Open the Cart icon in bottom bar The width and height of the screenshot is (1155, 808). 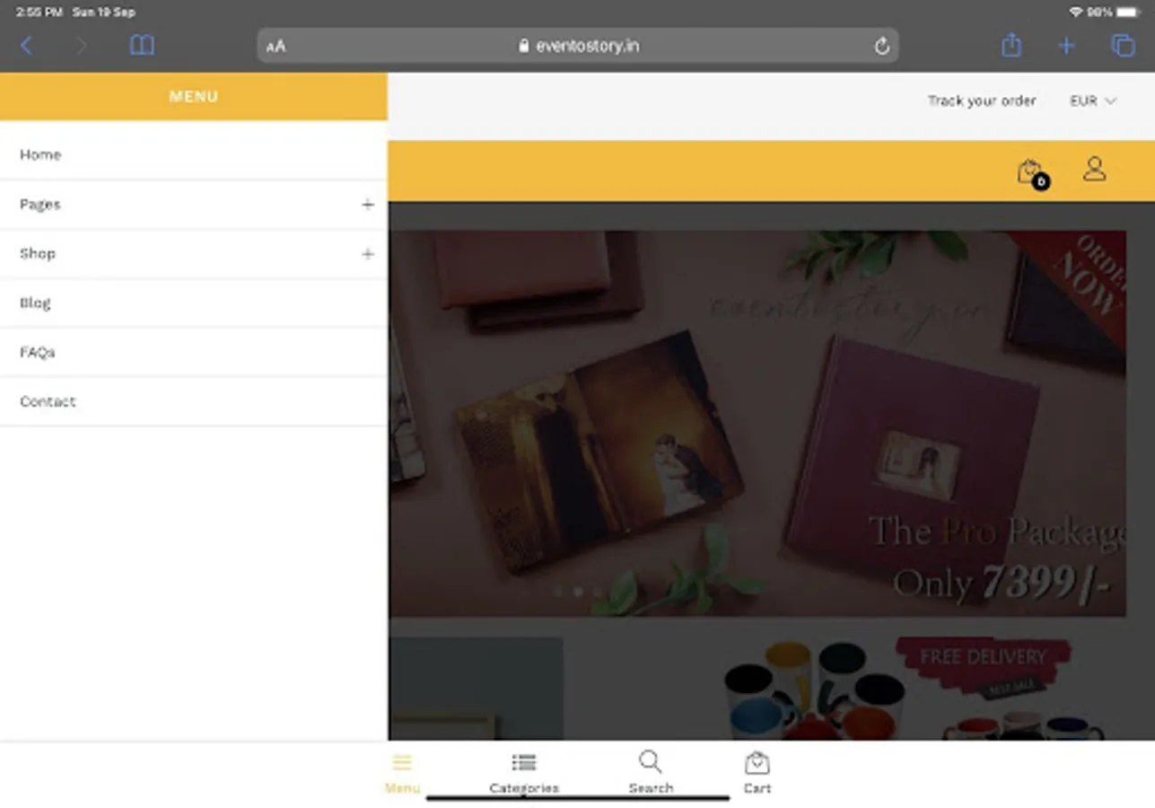coord(757,770)
